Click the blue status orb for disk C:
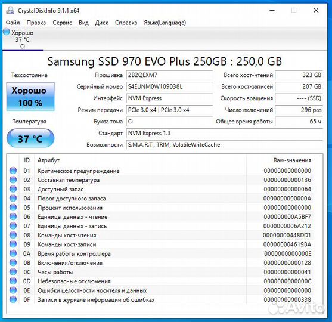 [7, 32]
